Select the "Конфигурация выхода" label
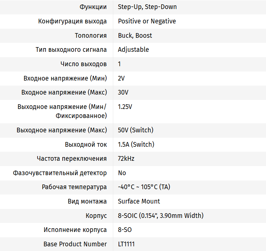The width and height of the screenshot is (266, 251). click(72, 21)
